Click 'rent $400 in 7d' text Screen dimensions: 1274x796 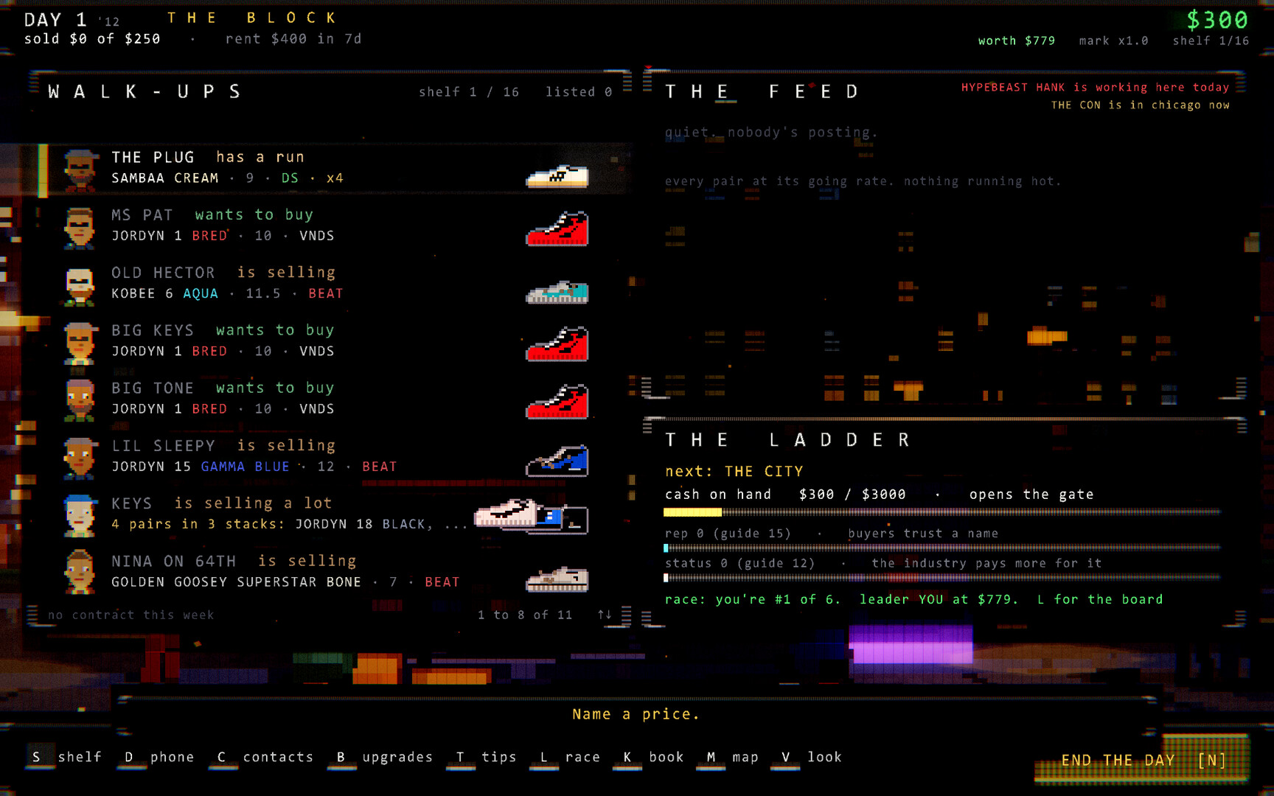coord(293,38)
